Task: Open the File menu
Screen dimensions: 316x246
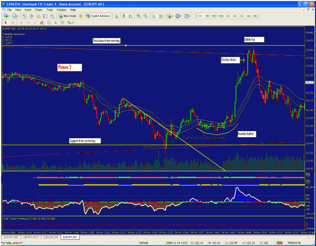Action: (x=9, y=10)
